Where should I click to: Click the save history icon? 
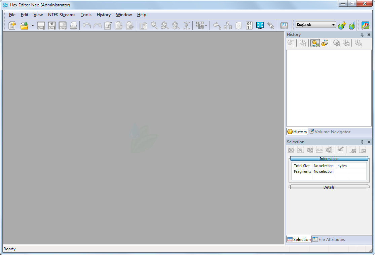(346, 43)
